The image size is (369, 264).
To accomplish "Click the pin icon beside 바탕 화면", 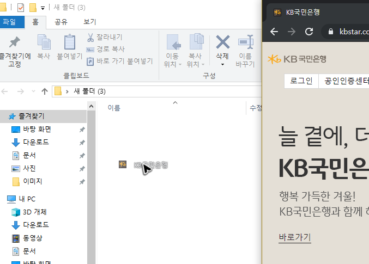I will click(82, 130).
